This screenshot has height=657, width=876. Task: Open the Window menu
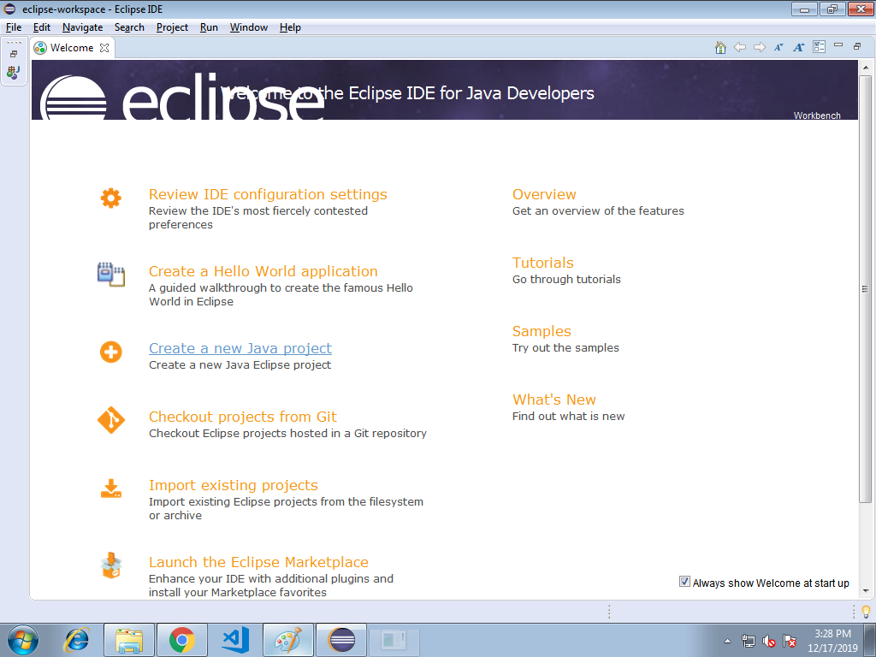[249, 27]
